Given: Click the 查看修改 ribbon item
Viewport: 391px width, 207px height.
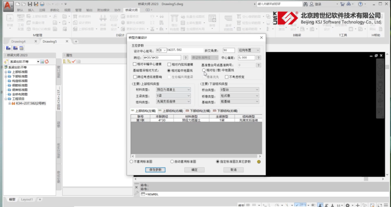Looking at the screenshot, I should (x=130, y=16).
